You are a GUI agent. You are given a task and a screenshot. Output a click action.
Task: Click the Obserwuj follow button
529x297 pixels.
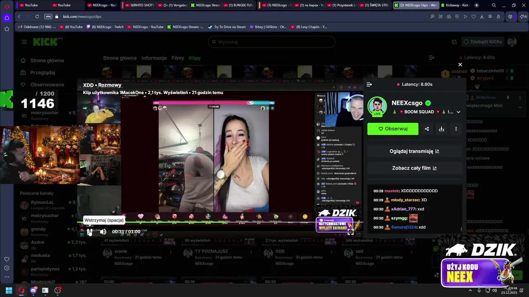(x=393, y=129)
